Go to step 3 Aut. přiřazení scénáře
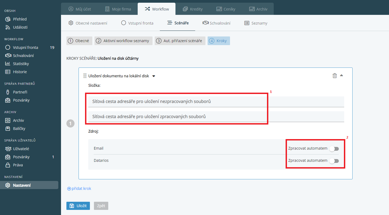This screenshot has height=215, width=389. (x=180, y=41)
